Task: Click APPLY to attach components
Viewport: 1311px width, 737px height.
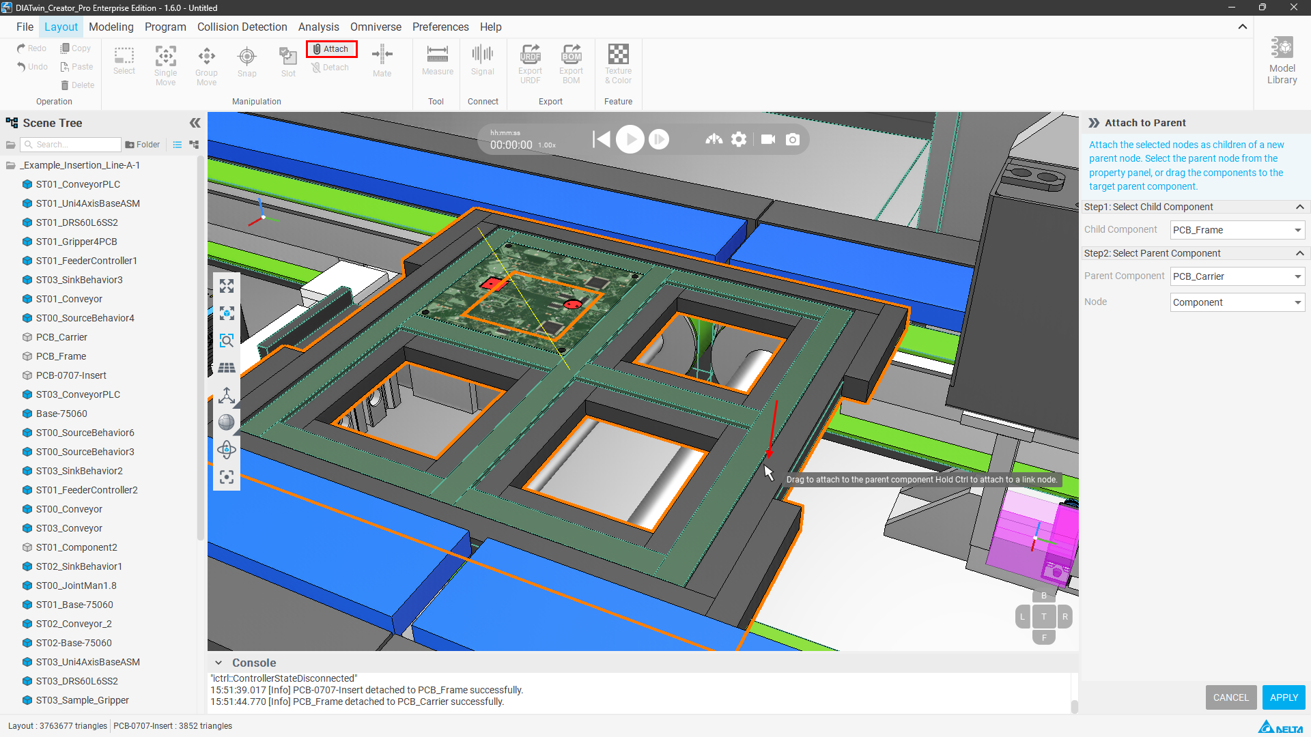Action: tap(1284, 697)
